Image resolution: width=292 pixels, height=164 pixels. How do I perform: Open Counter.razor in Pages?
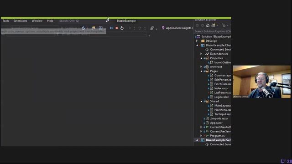click(223, 75)
